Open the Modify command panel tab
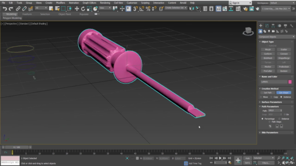Screen dimensions: 296x166 [267, 26]
